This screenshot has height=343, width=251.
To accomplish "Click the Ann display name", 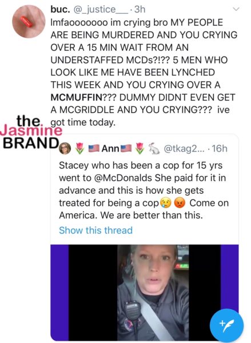I will tap(110, 149).
